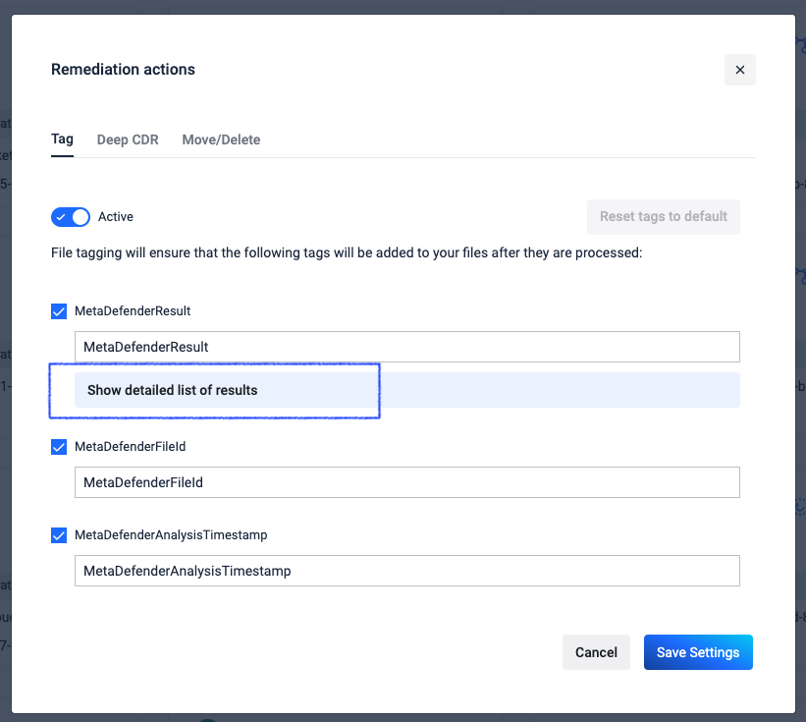The height and width of the screenshot is (722, 806).
Task: Click the MetaDefenderFileId tag name field
Action: (407, 482)
